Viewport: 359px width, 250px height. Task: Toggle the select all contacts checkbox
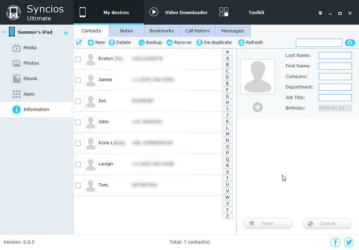[x=79, y=42]
